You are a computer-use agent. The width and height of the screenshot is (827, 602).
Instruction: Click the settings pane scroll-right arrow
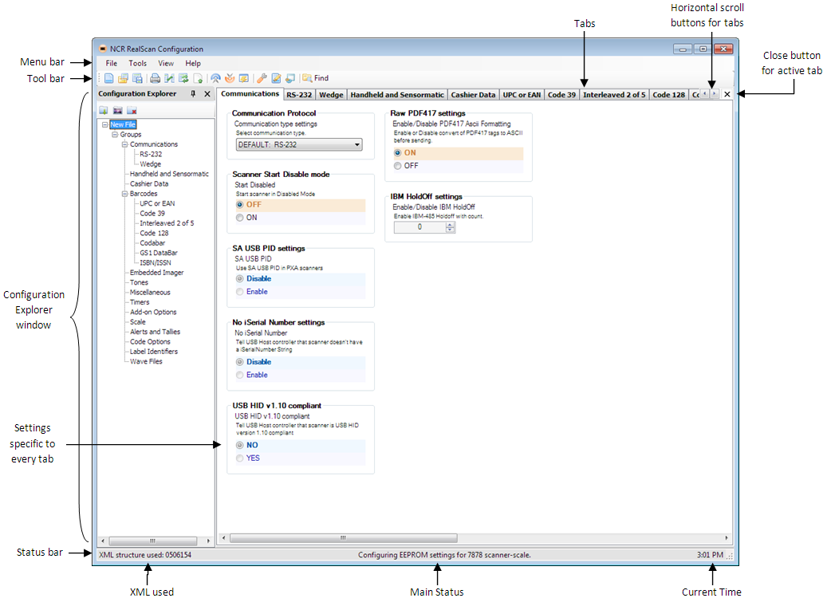[727, 538]
